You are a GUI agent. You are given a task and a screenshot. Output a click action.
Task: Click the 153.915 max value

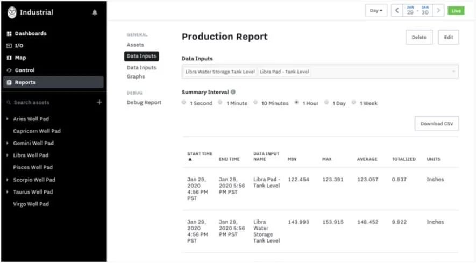(x=333, y=222)
